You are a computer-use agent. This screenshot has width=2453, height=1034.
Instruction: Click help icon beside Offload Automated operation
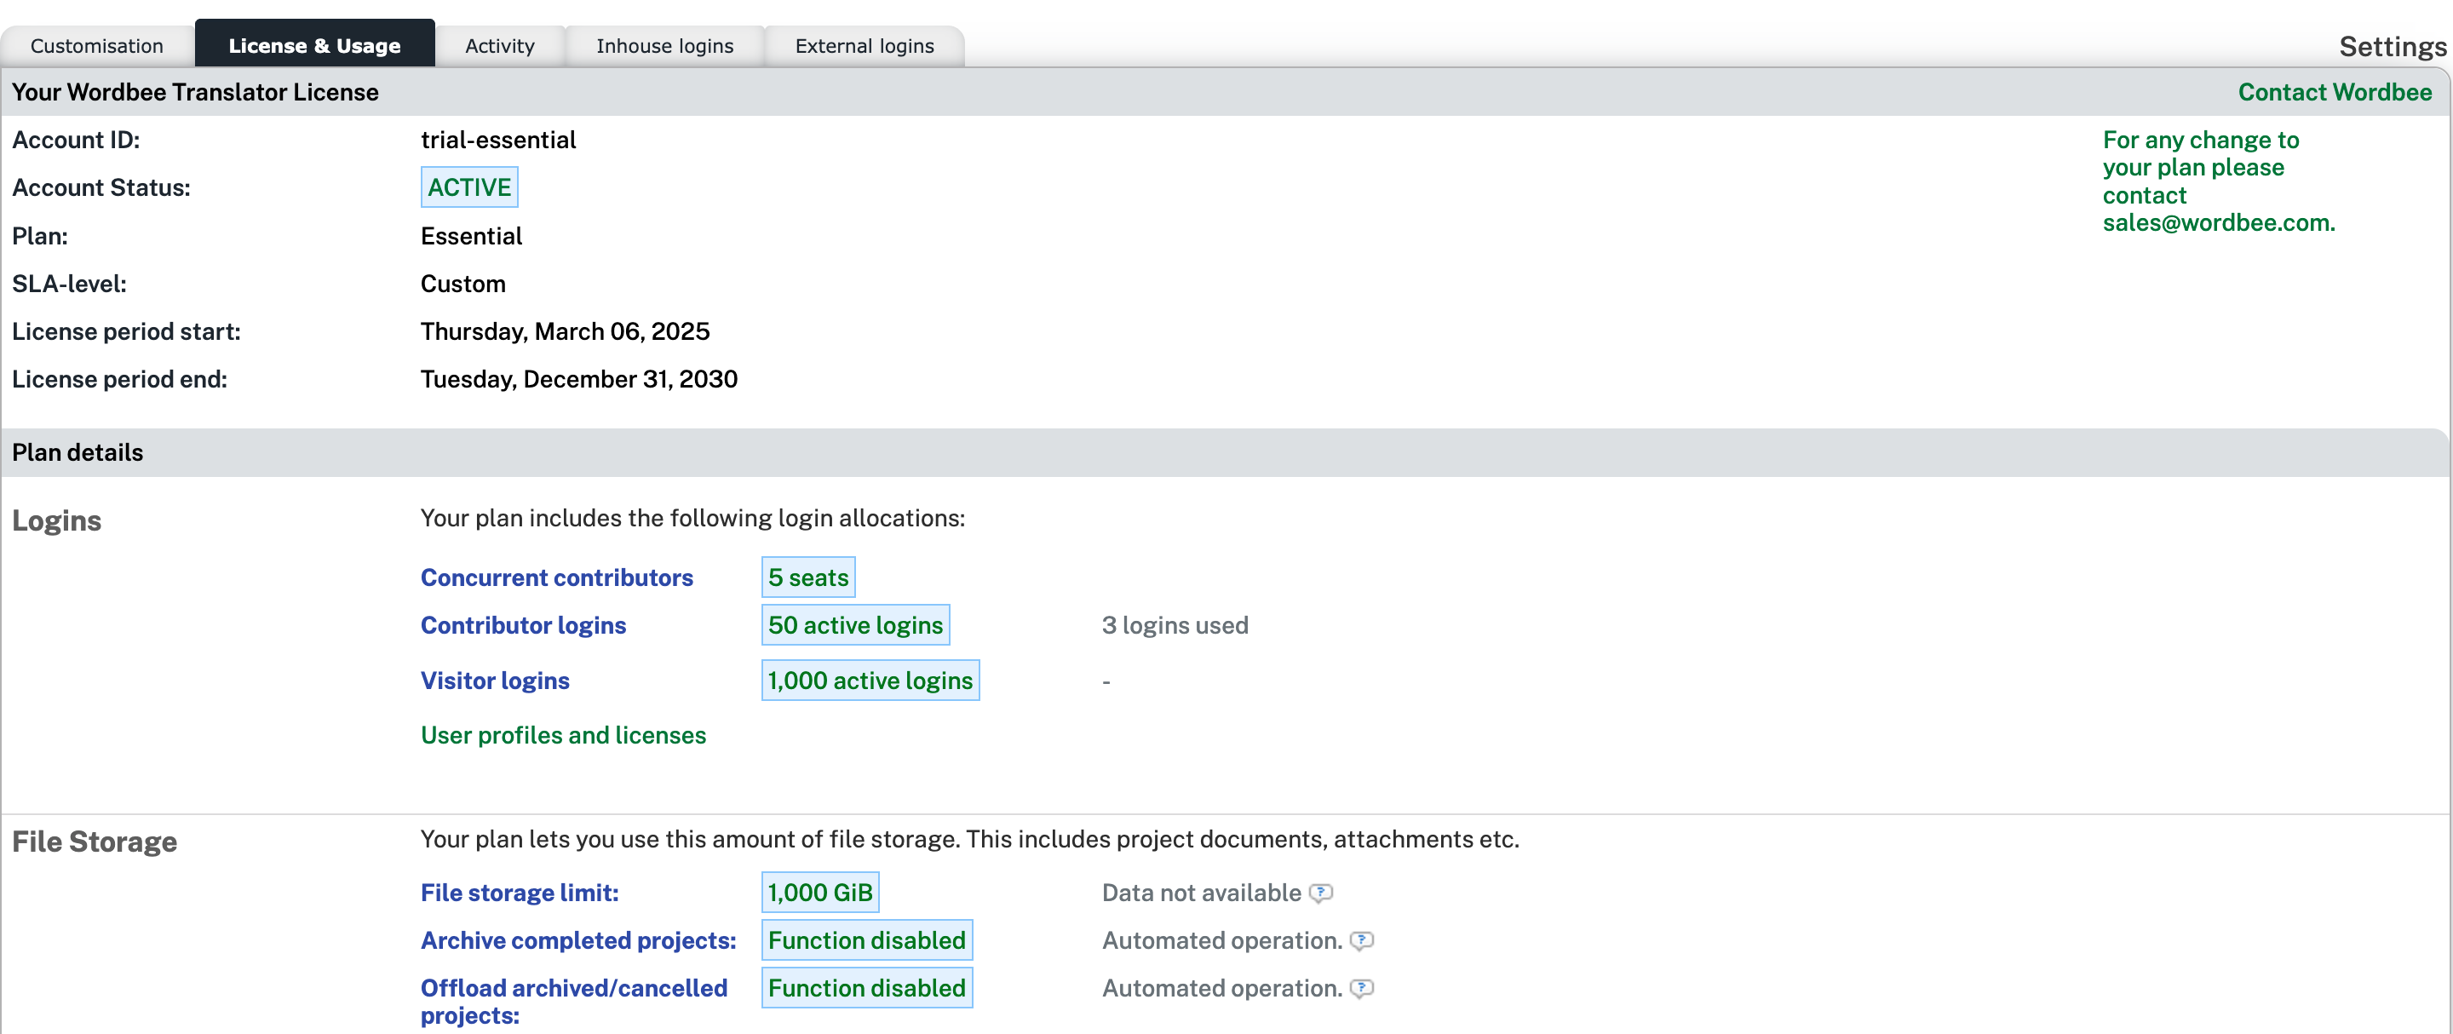tap(1362, 988)
